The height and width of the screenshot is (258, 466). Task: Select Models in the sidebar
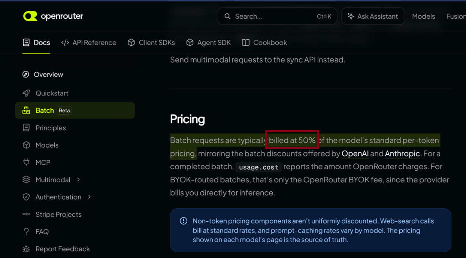75,145
